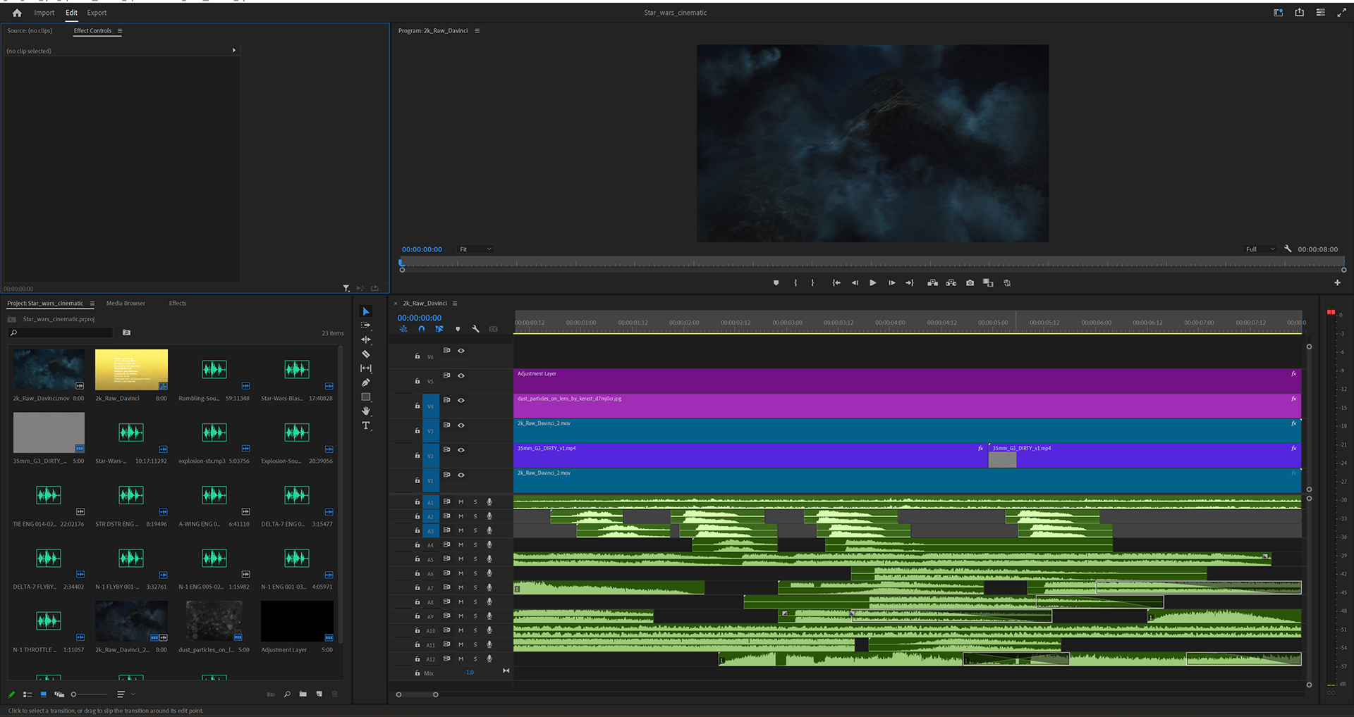Image resolution: width=1354 pixels, height=717 pixels.
Task: Select the Selection tool arrow
Action: (x=365, y=311)
